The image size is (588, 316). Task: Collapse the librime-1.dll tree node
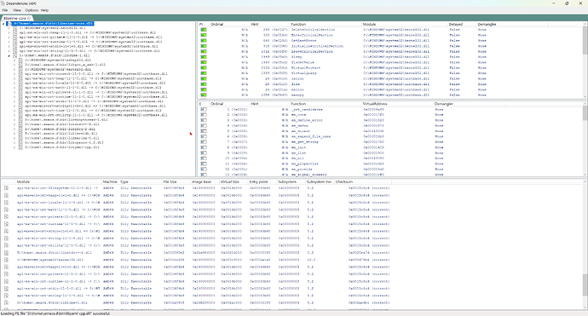coord(9,55)
